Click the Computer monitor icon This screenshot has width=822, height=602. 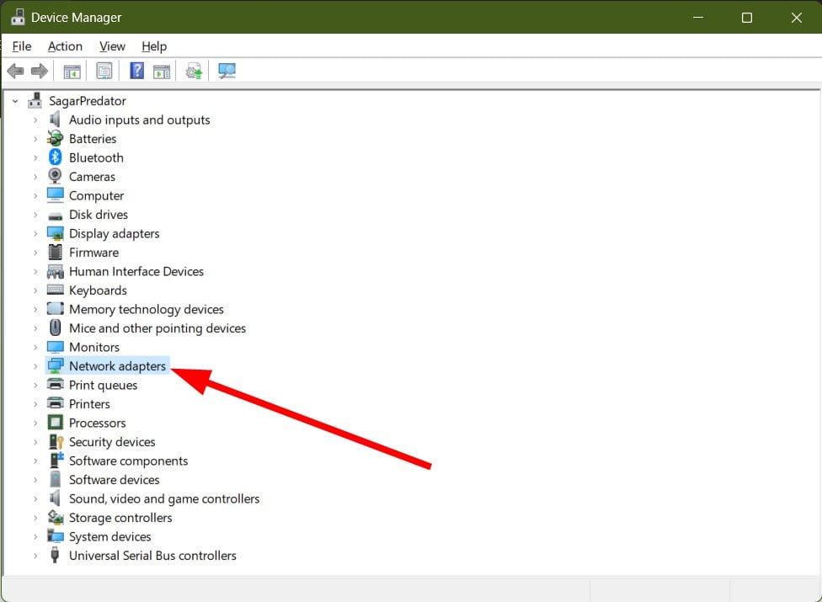click(x=55, y=194)
